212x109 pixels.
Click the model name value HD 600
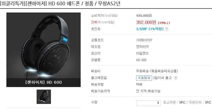point(141,60)
